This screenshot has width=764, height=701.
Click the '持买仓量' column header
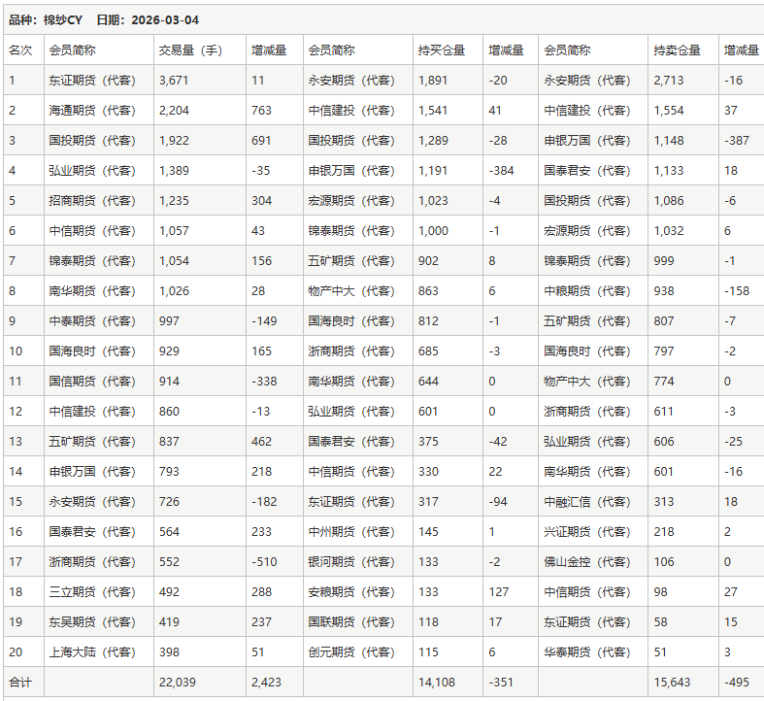click(442, 50)
